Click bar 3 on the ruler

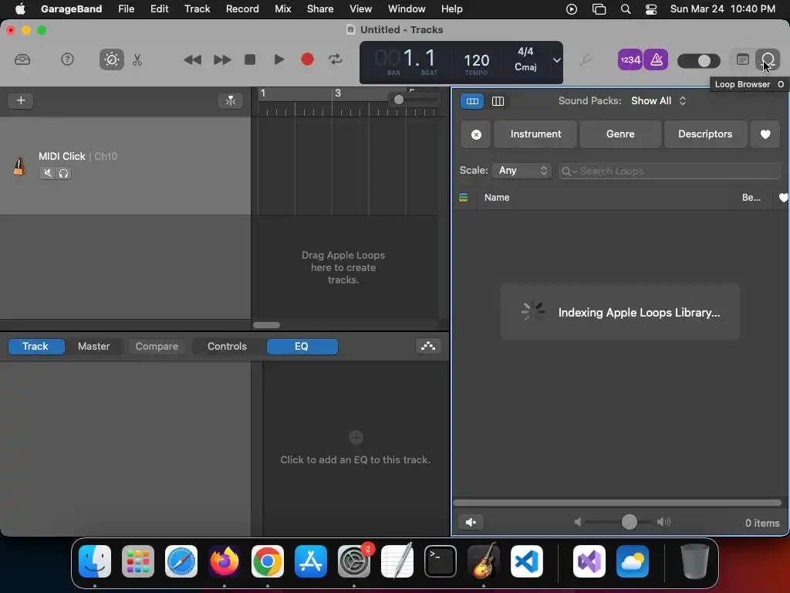click(x=338, y=93)
